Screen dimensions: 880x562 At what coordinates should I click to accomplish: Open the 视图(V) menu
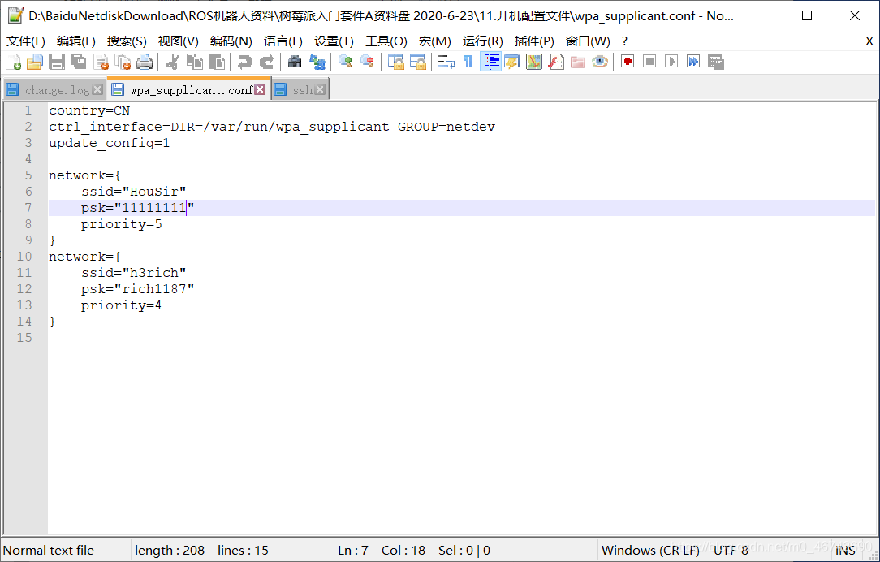coord(179,41)
